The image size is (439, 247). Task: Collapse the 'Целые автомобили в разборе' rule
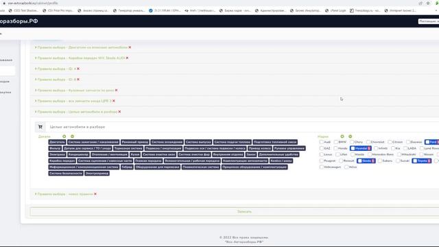[76, 112]
